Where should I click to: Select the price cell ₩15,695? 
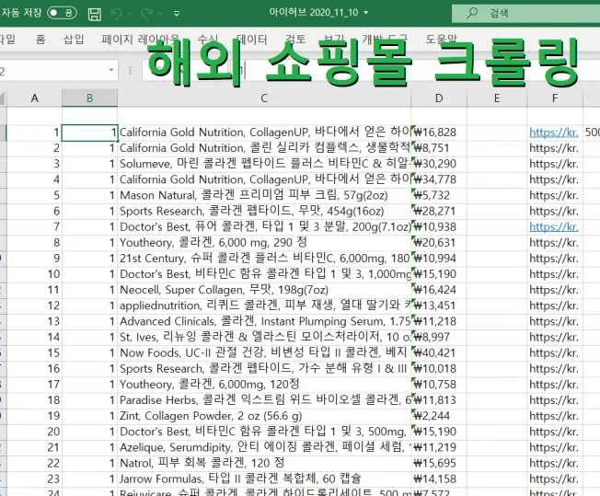pyautogui.click(x=439, y=463)
